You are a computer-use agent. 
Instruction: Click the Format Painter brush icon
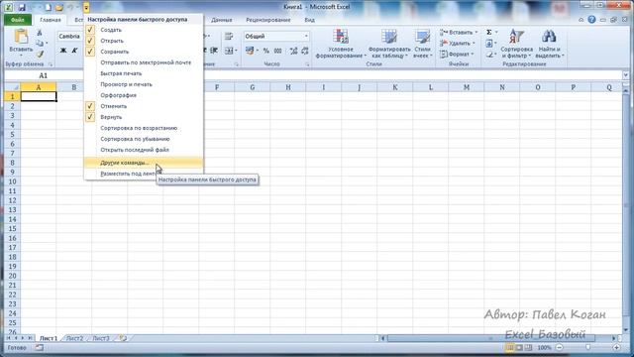pyautogui.click(x=40, y=54)
